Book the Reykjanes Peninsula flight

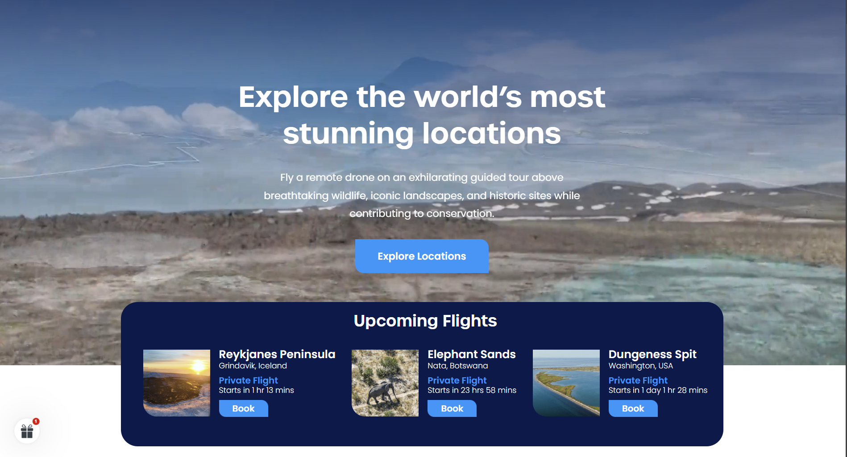(x=243, y=408)
